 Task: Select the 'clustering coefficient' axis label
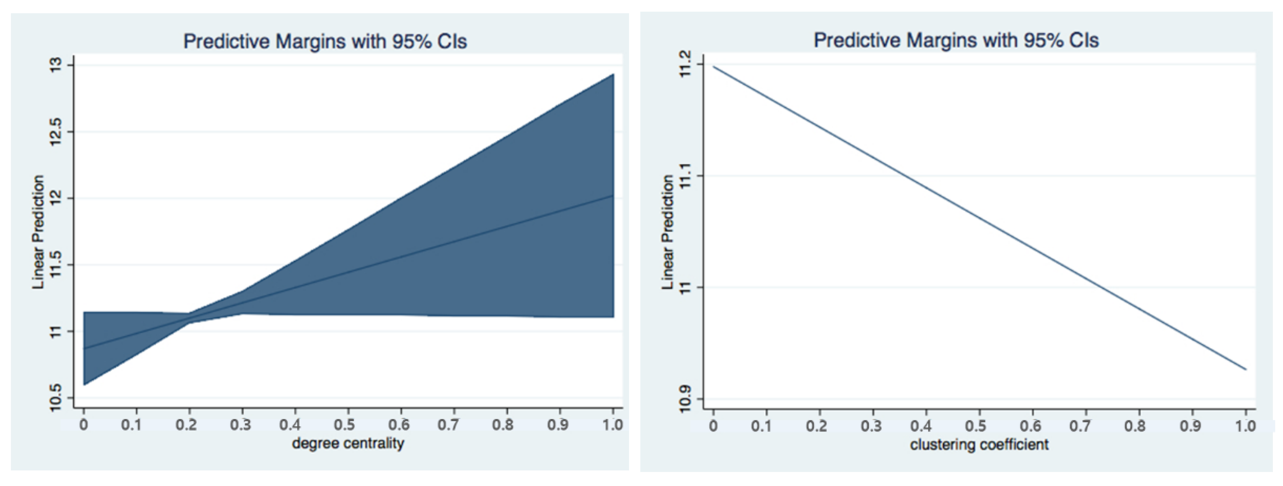979,444
